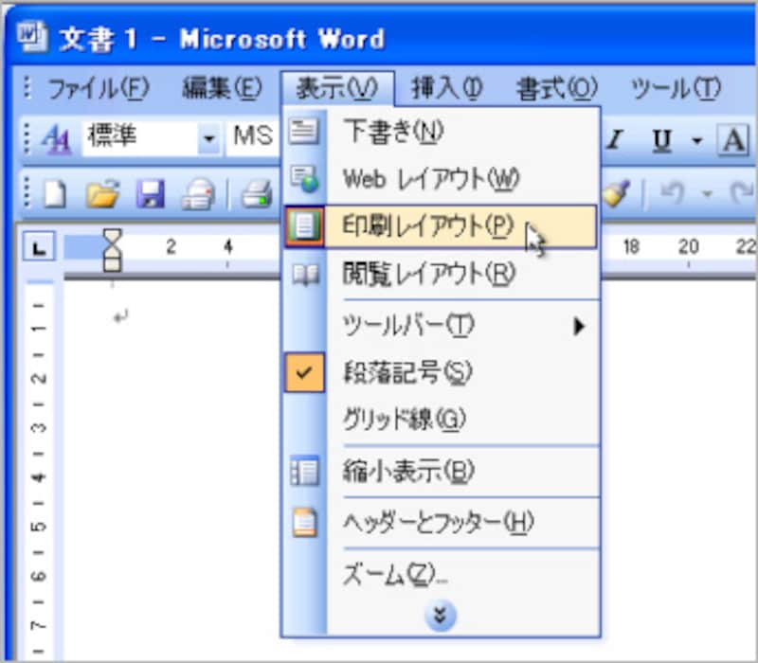Click the header and footer icon
Image resolution: width=758 pixels, height=663 pixels.
pyautogui.click(x=305, y=523)
